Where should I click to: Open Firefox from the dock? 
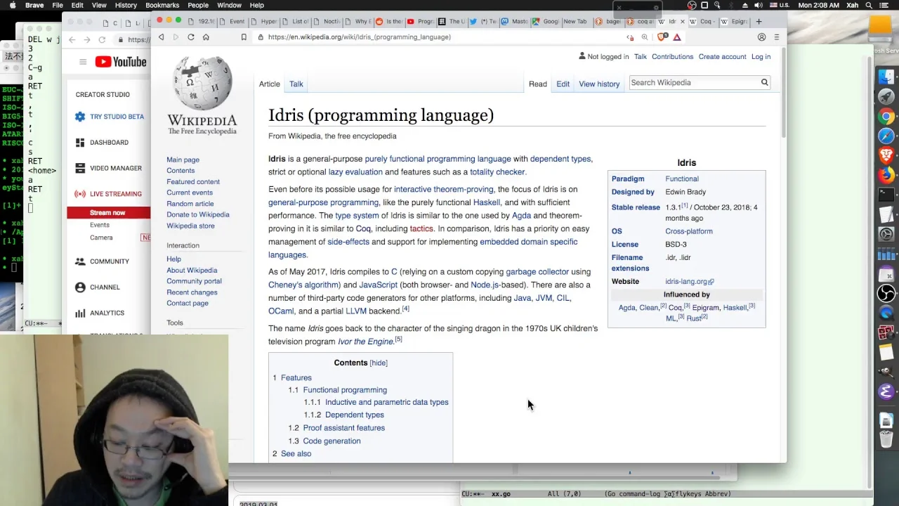(x=886, y=175)
